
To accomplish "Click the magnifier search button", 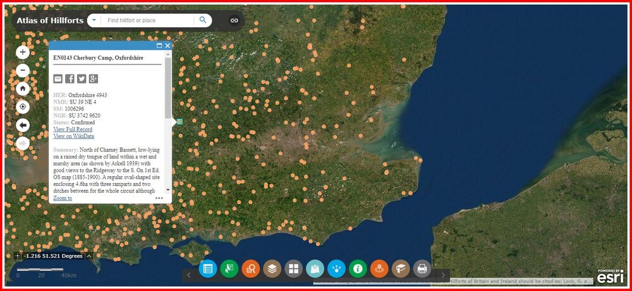I will [x=203, y=20].
